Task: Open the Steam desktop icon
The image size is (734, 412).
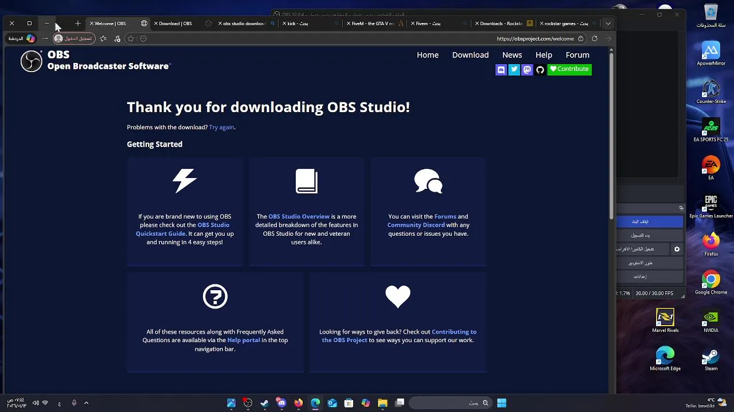Action: [711, 359]
